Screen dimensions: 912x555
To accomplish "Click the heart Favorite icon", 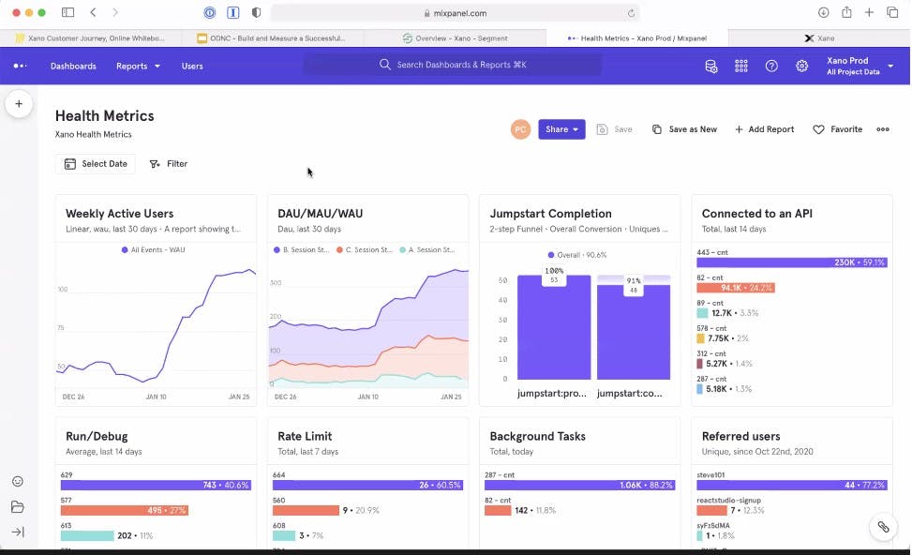I will click(x=818, y=129).
